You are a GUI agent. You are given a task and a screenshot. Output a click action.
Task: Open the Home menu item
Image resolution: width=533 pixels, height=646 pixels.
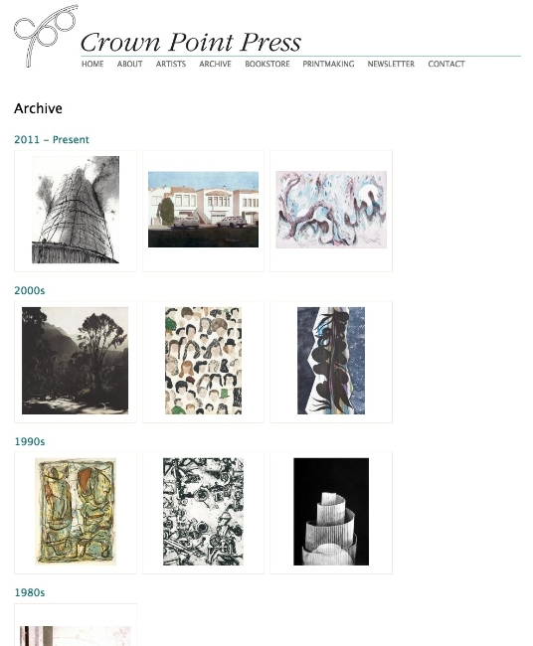coord(92,64)
